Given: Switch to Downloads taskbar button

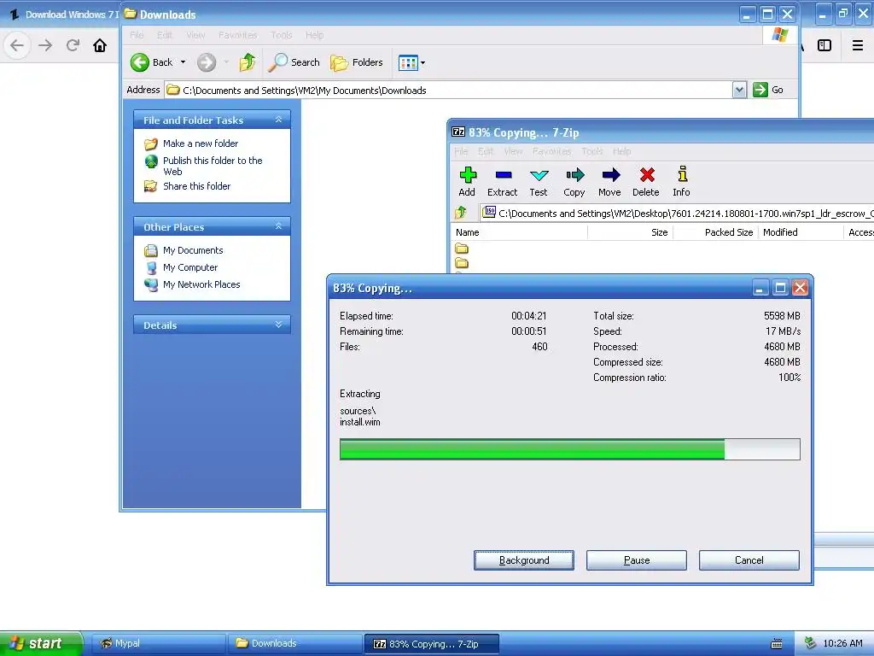Looking at the screenshot, I should pyautogui.click(x=294, y=644).
